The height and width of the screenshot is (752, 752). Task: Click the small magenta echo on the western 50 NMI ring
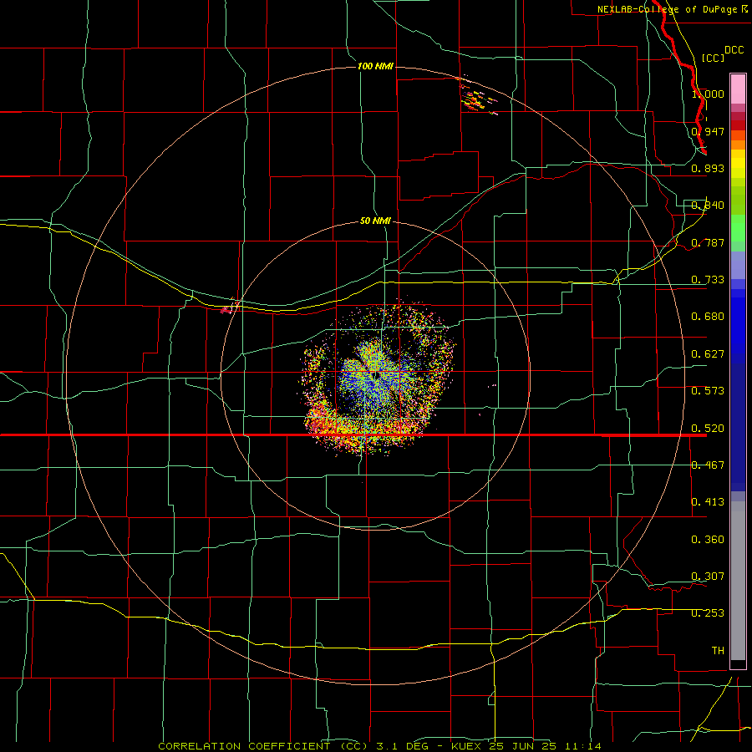(229, 307)
